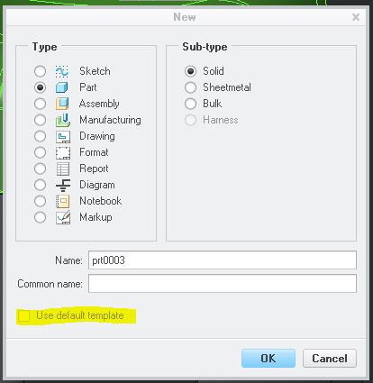Screen dimensions: 373x383
Task: Click the Sketch type icon
Action: (62, 71)
